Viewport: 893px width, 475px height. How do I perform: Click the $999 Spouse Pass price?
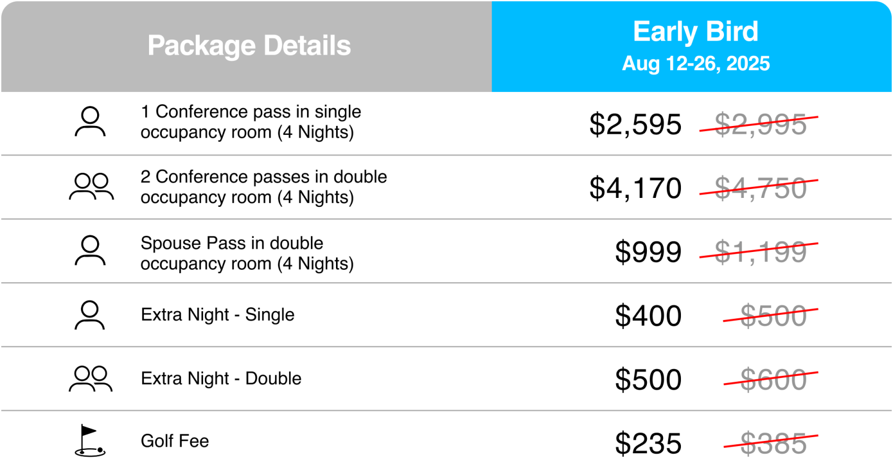pos(648,252)
